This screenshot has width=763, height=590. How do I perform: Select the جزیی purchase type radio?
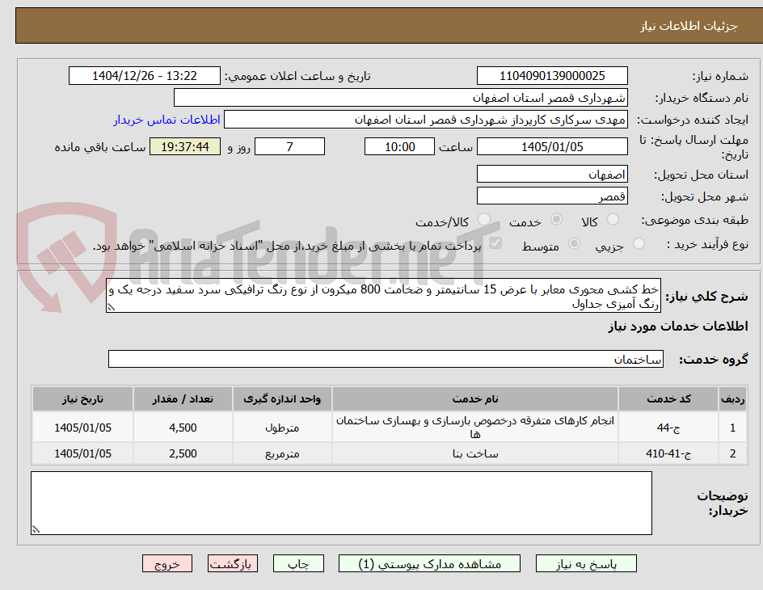[x=639, y=244]
